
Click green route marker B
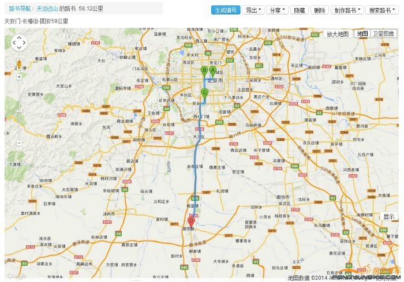[x=204, y=70]
